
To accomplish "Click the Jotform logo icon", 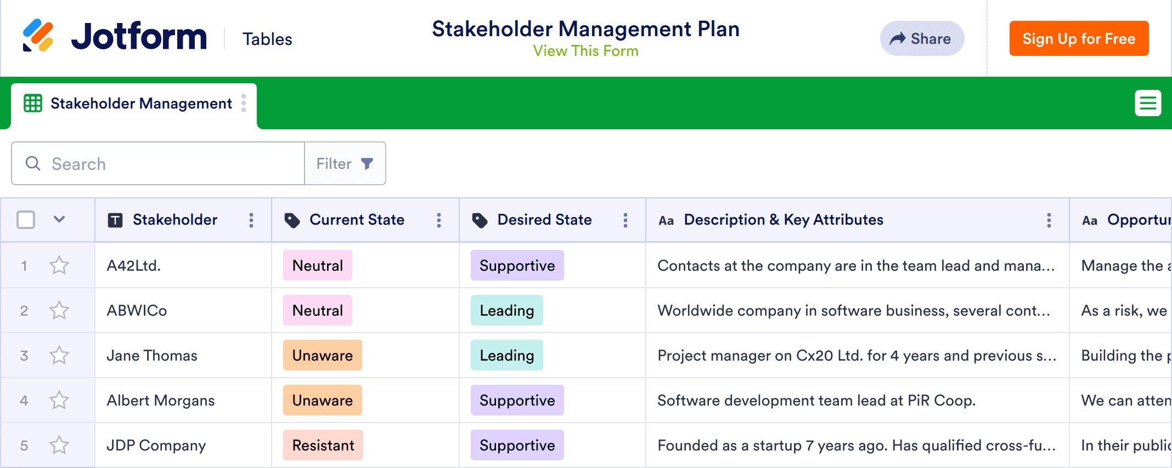I will tap(38, 36).
